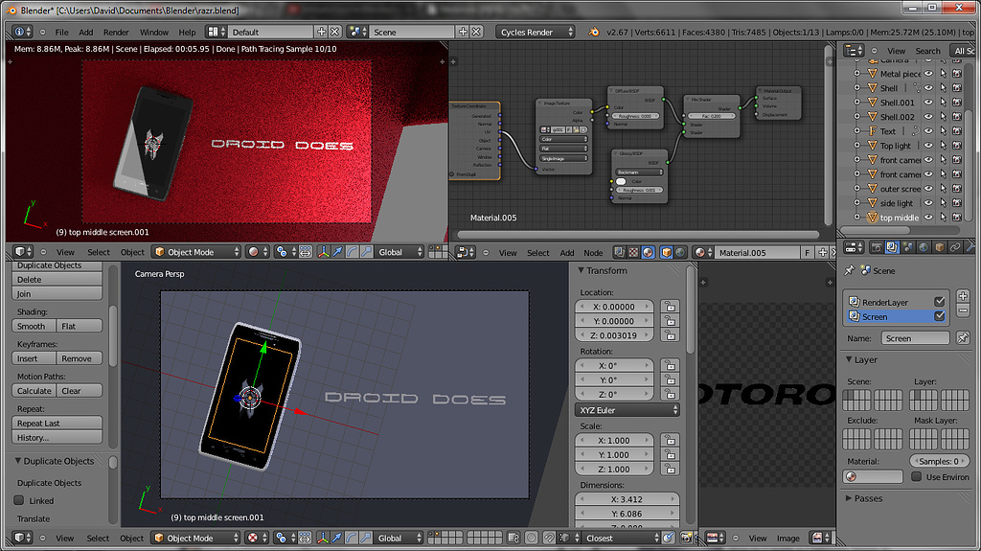Collapse the Transform panel
This screenshot has height=551, width=981.
tap(581, 270)
